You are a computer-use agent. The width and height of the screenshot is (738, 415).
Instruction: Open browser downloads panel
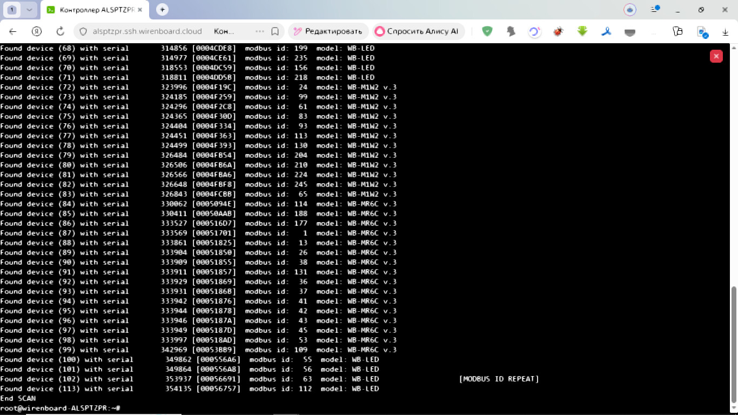(x=726, y=31)
